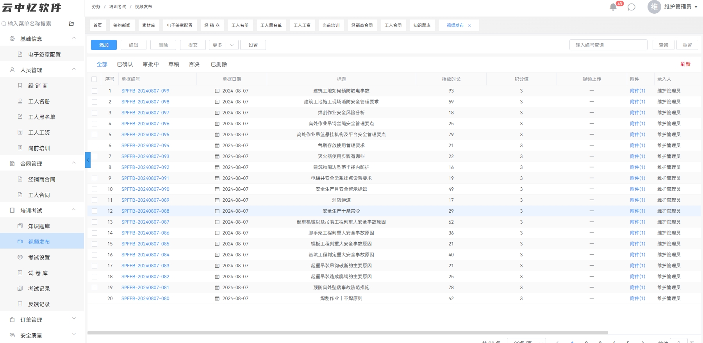Collapse the 合同管理 menu chevron

tap(74, 163)
